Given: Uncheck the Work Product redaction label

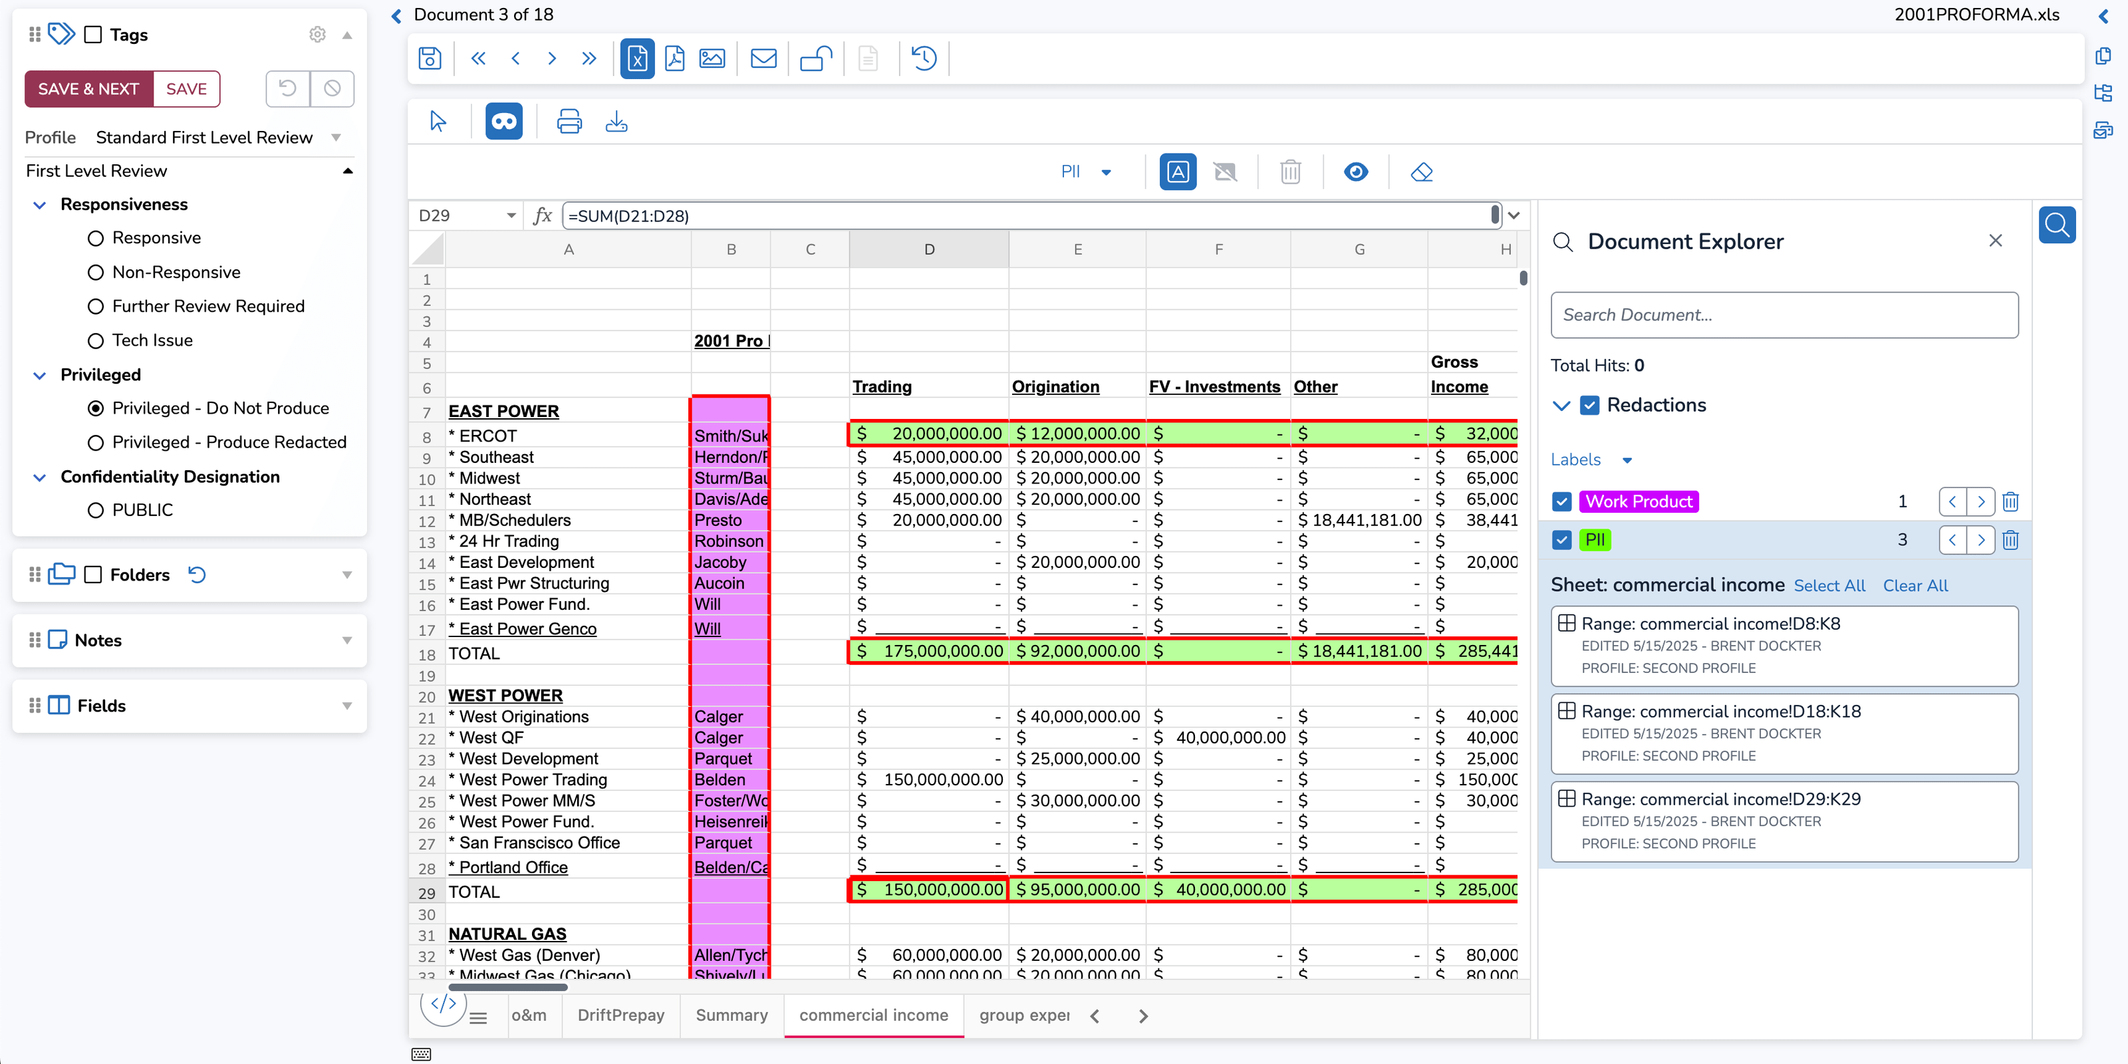Looking at the screenshot, I should point(1561,501).
